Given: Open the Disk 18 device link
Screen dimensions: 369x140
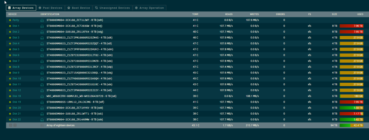Looking at the screenshot, I should (x=17, y=96).
